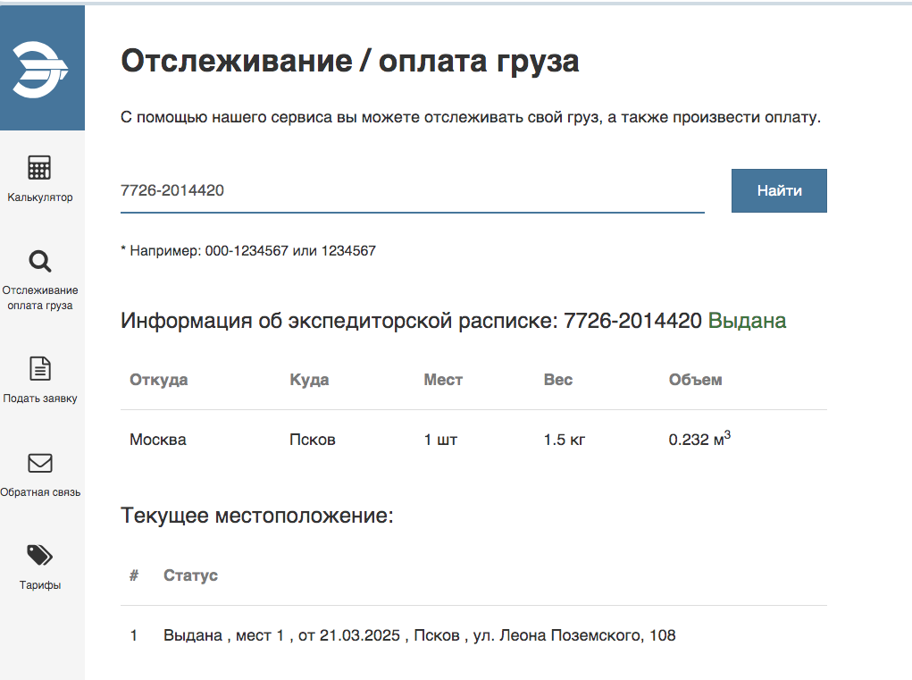Screen dimensions: 912x680
Task: Click the document icon for submitting a request
Action: (x=40, y=368)
